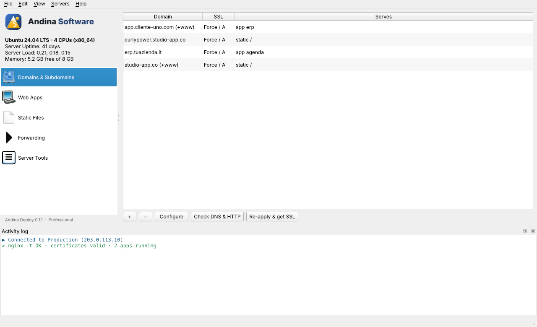
Task: Open Forwarding arrow icon
Action: pos(9,138)
